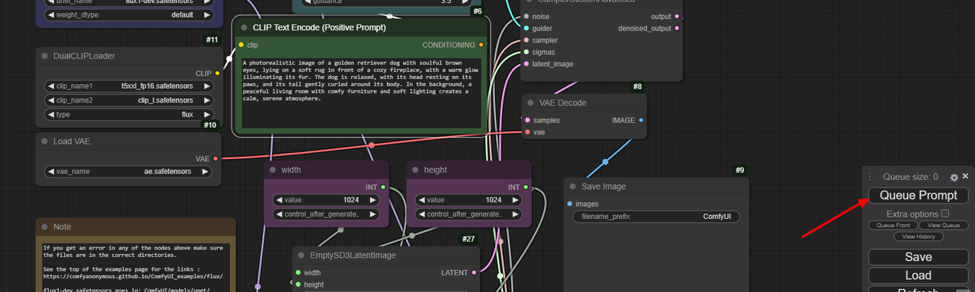Click inside the positive prompt text area

pyautogui.click(x=362, y=92)
